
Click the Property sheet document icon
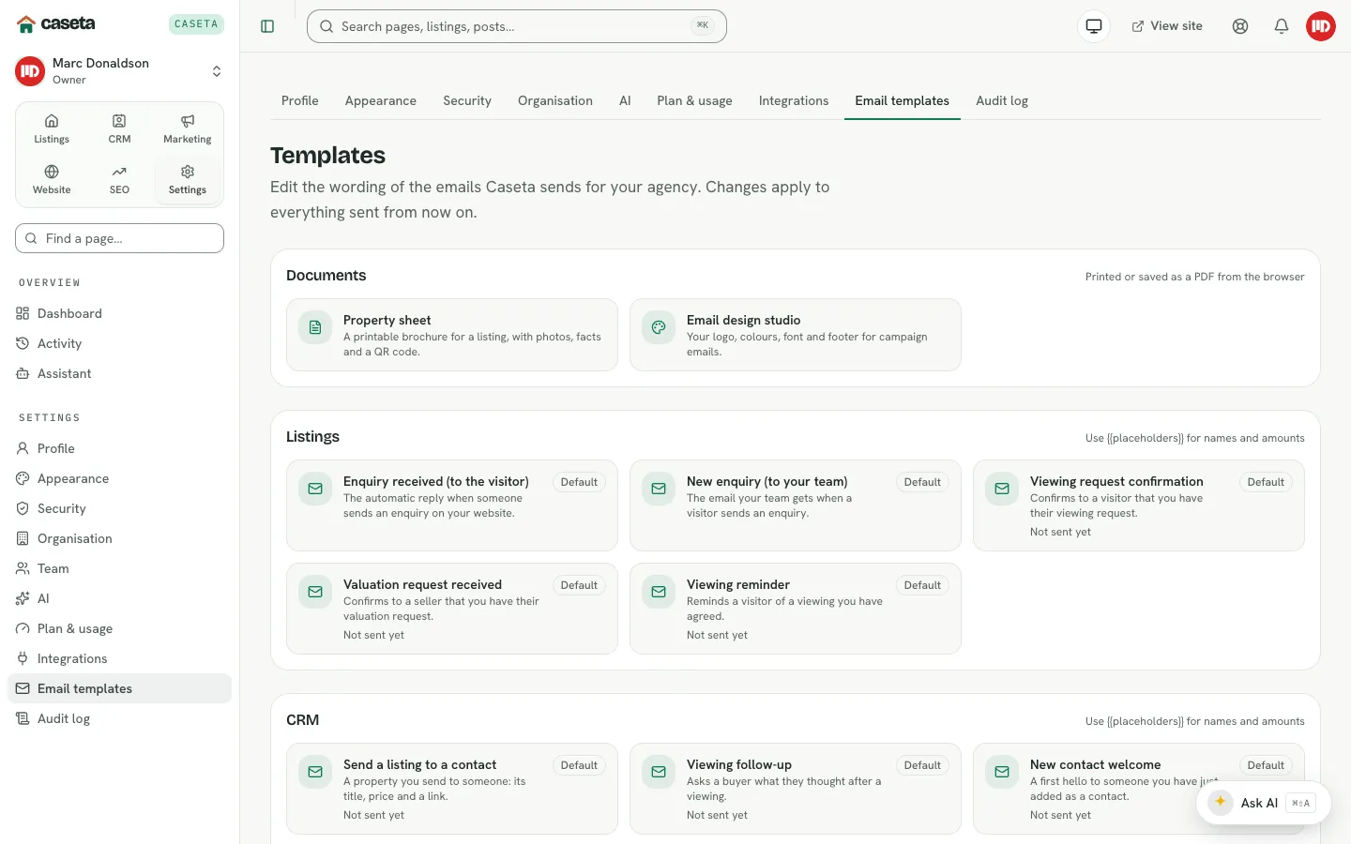[315, 327]
